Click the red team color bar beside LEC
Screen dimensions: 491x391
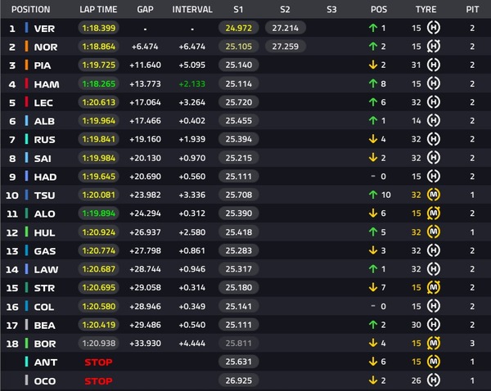click(x=27, y=102)
